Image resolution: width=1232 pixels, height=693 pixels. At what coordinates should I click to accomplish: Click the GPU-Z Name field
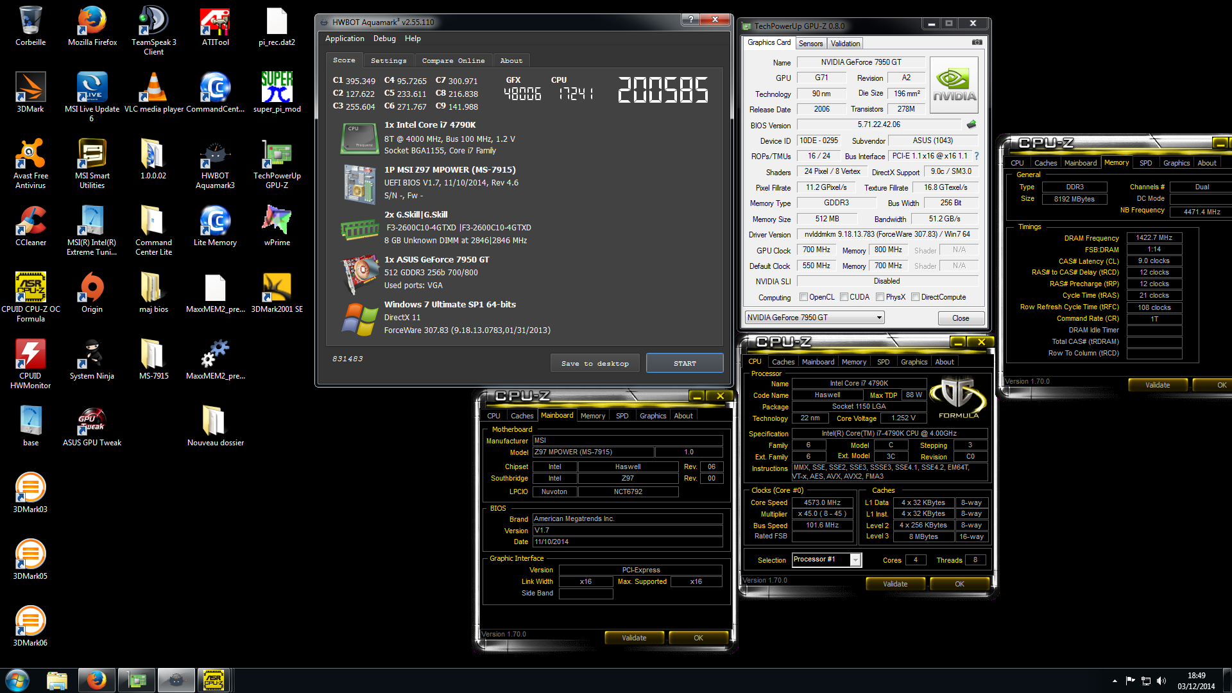coord(861,62)
